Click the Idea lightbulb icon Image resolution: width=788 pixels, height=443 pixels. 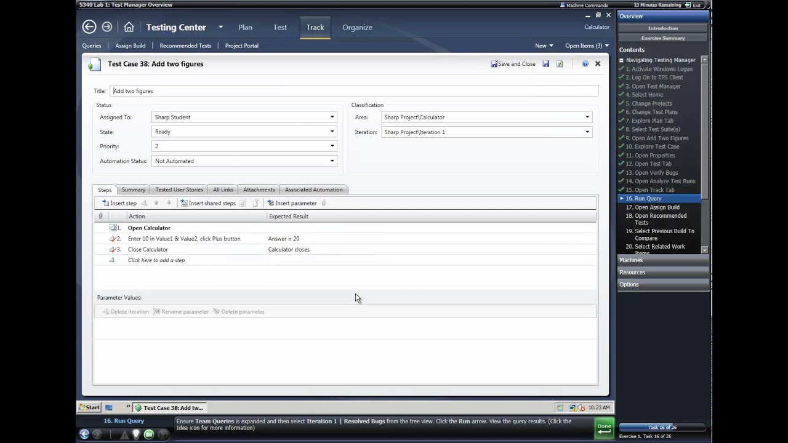coord(136,434)
